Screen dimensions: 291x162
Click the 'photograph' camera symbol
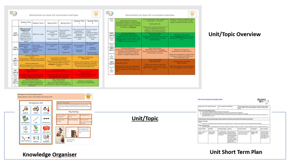click(x=25, y=119)
